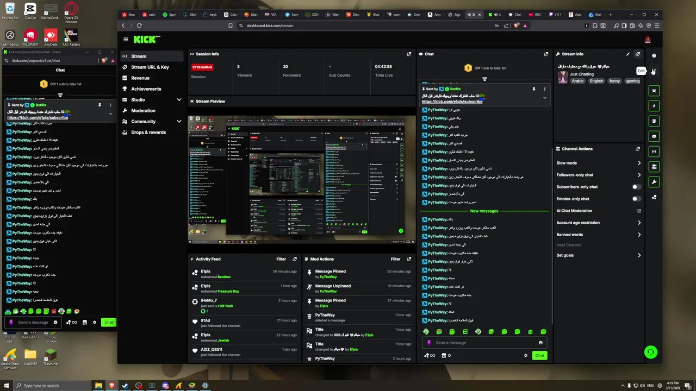
Task: Click the speech bubble sidebar icon
Action: point(654,136)
